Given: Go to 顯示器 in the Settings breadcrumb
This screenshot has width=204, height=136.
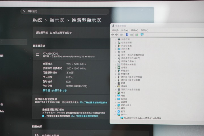Looking at the screenshot, I should (57, 20).
